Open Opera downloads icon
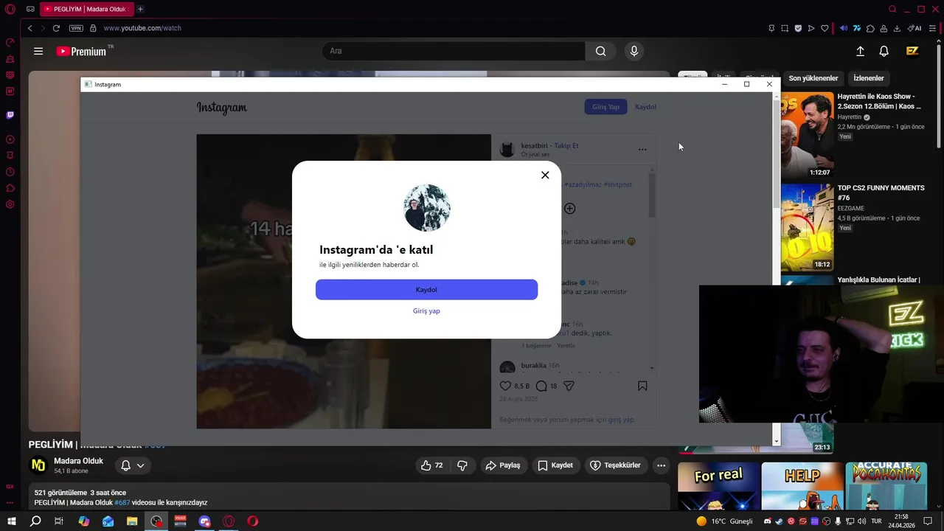 click(x=897, y=28)
